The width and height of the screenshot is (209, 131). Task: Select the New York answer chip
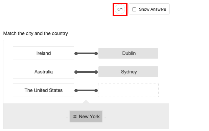(x=86, y=117)
